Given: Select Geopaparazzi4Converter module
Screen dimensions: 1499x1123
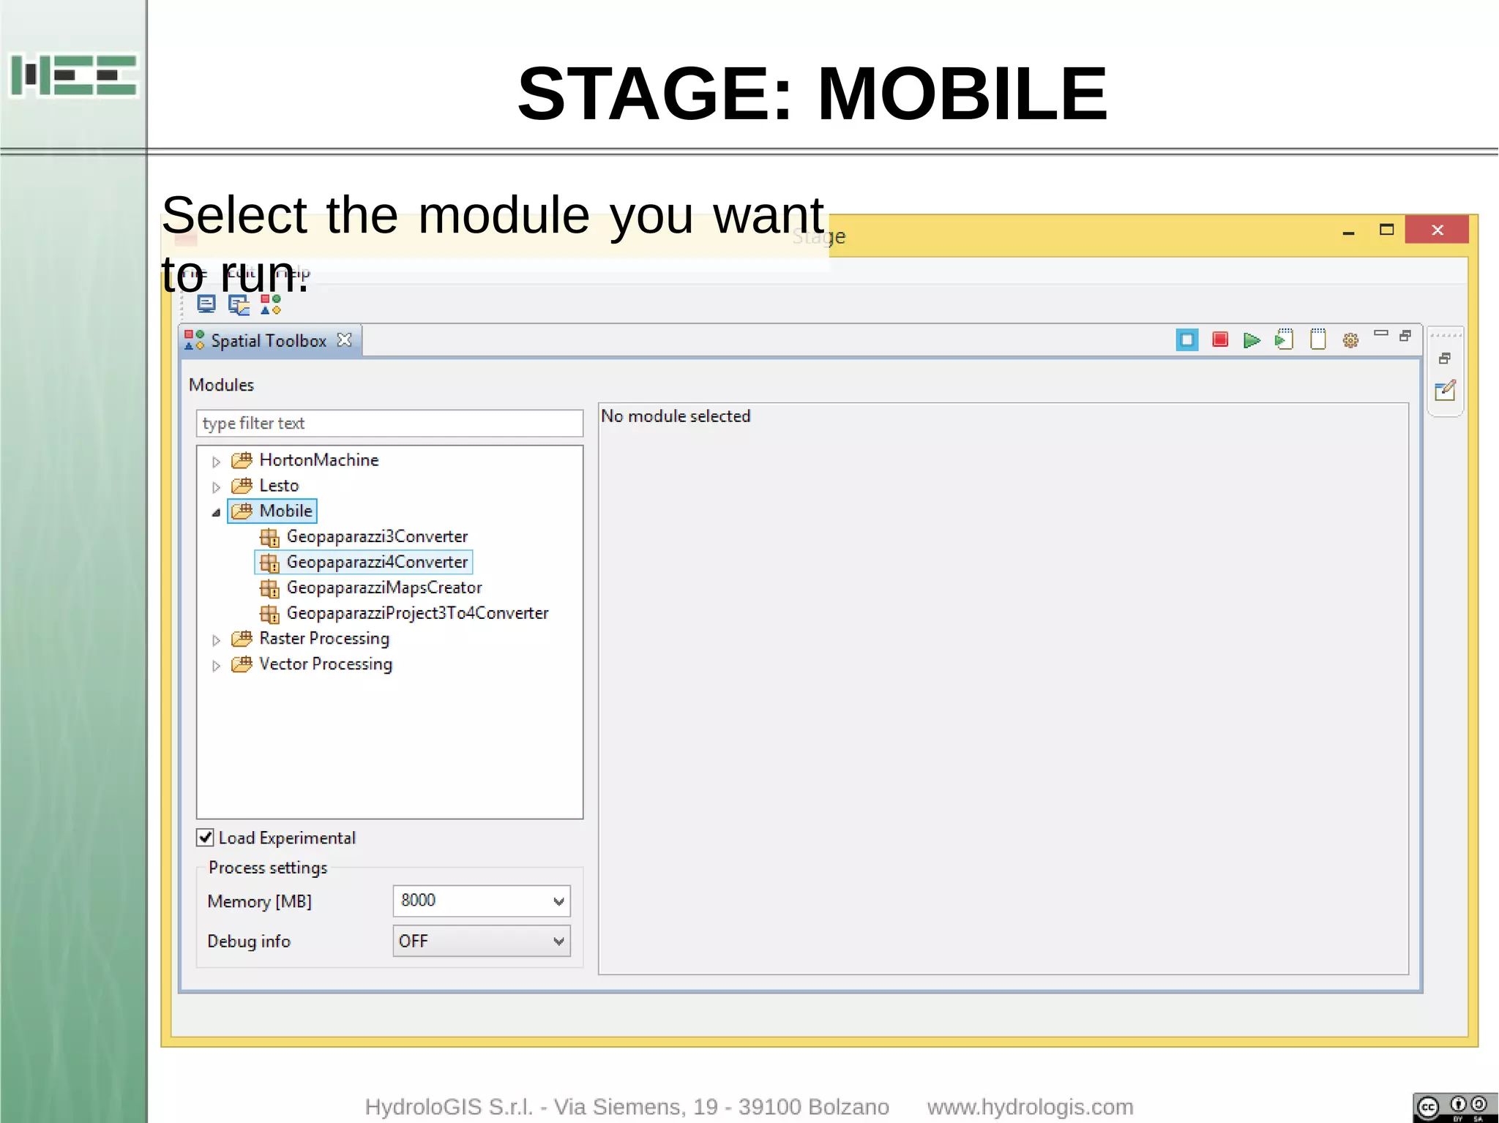Looking at the screenshot, I should [377, 562].
